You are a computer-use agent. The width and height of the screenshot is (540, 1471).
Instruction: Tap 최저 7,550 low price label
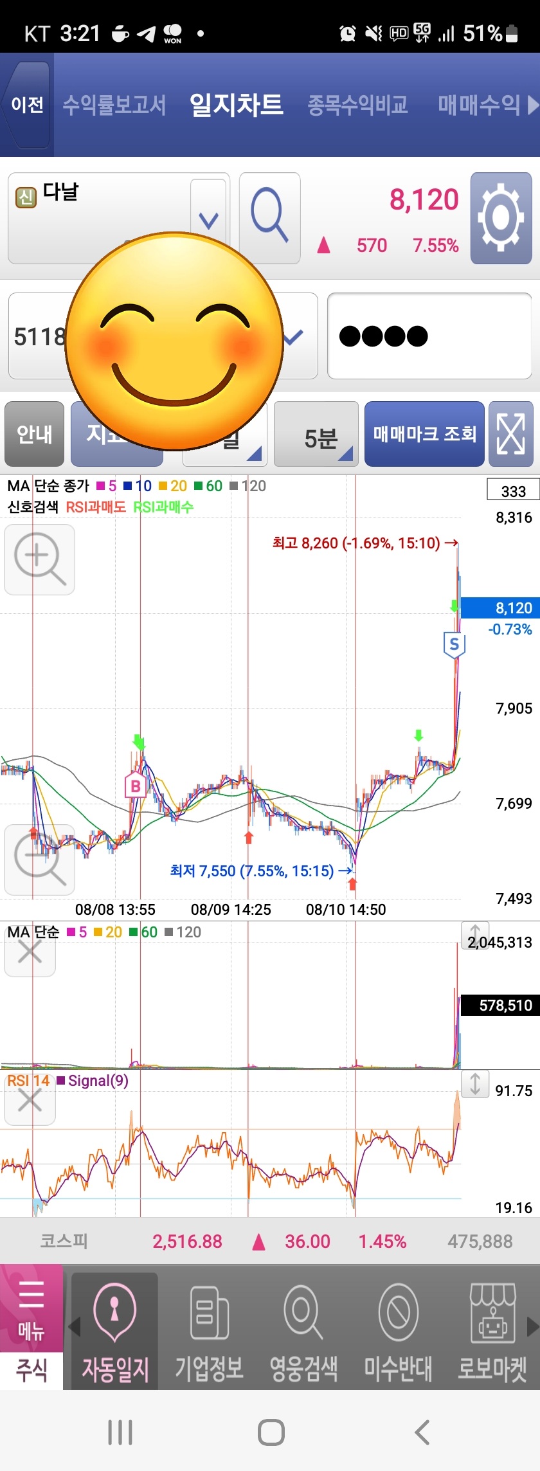point(262,871)
